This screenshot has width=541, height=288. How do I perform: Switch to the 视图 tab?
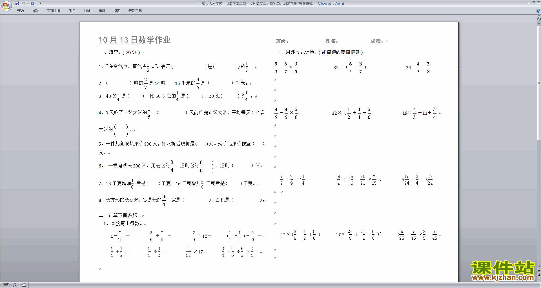point(117,11)
